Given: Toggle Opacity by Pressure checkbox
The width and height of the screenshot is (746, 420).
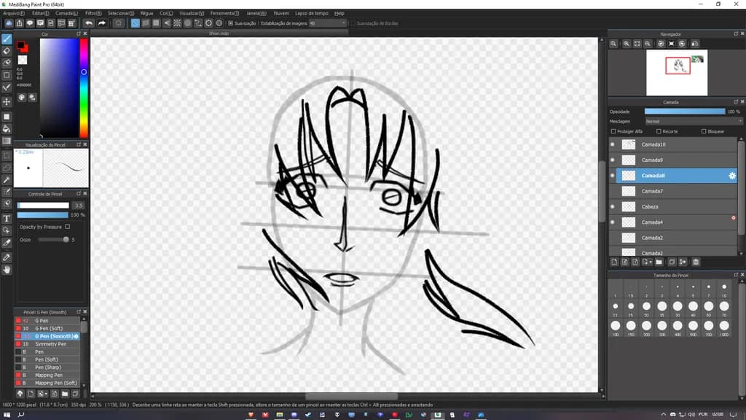Looking at the screenshot, I should click(67, 227).
